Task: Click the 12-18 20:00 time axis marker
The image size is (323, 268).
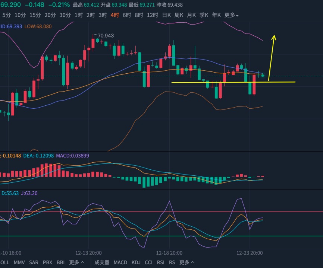Action: [169, 253]
